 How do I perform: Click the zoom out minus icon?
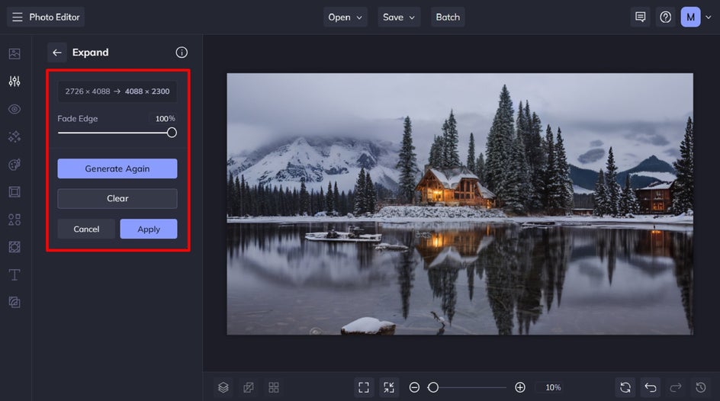pos(414,388)
